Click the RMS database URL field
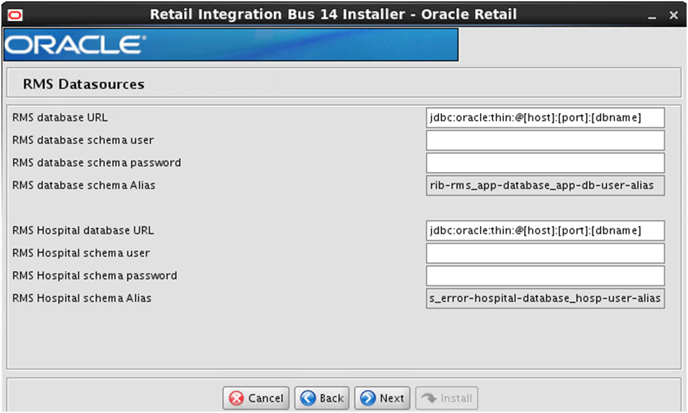 click(x=545, y=118)
